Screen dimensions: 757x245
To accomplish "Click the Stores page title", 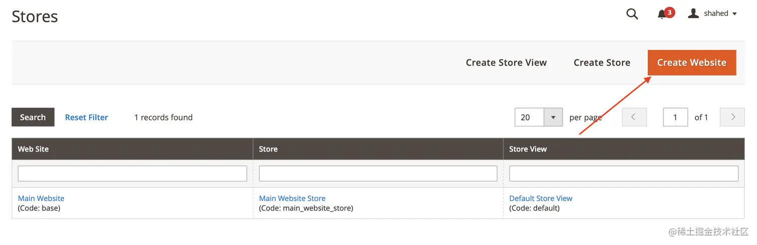I will [35, 16].
